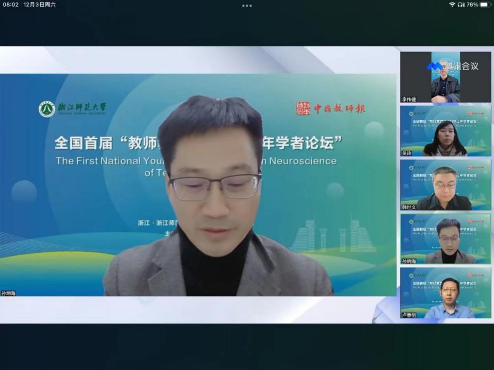494x370 pixels.
Task: Tap the Wi-Fi status icon
Action: pos(452,5)
